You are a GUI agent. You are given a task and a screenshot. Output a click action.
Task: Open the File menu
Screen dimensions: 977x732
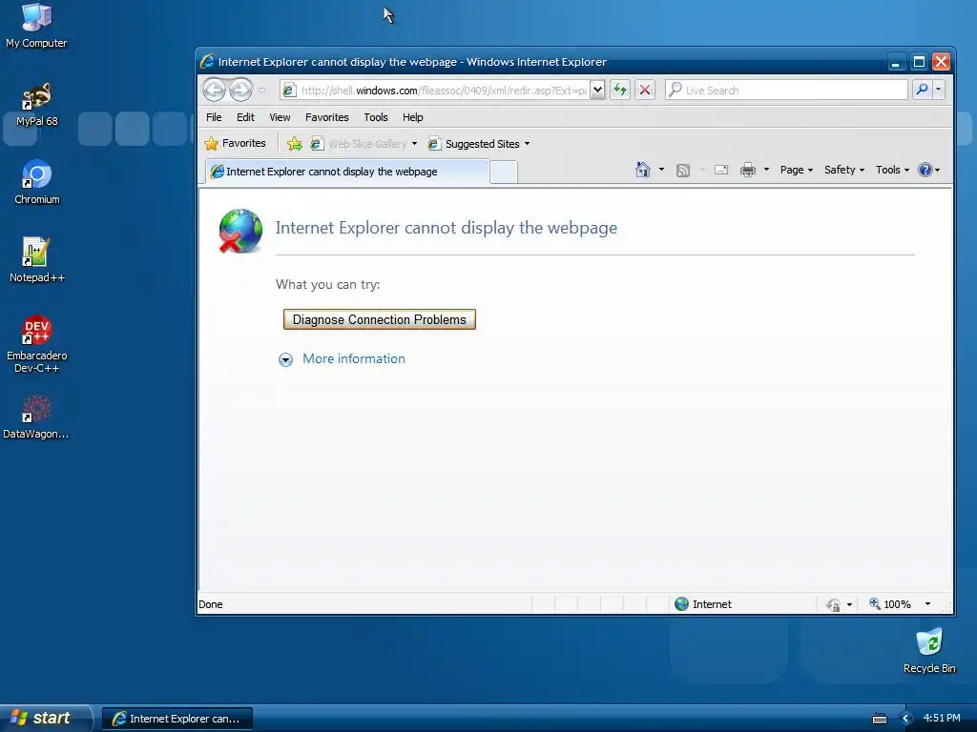pyautogui.click(x=214, y=117)
